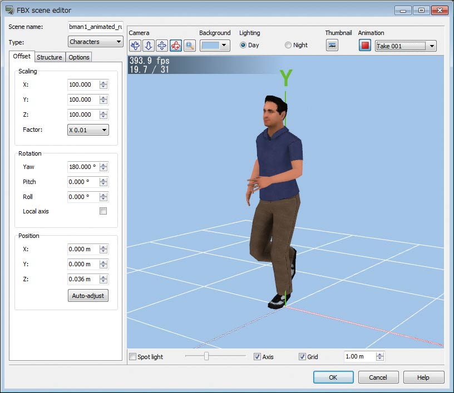The image size is (454, 393).
Task: Click the FBX scene editor title icon
Action: click(x=9, y=10)
